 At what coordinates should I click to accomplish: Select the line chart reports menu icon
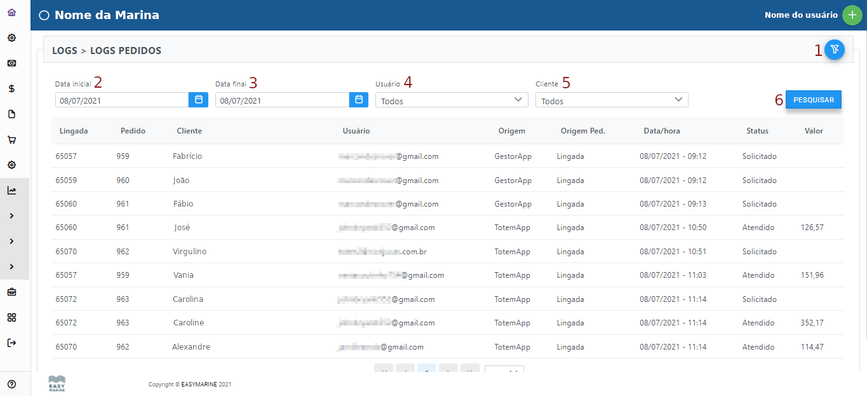[11, 191]
